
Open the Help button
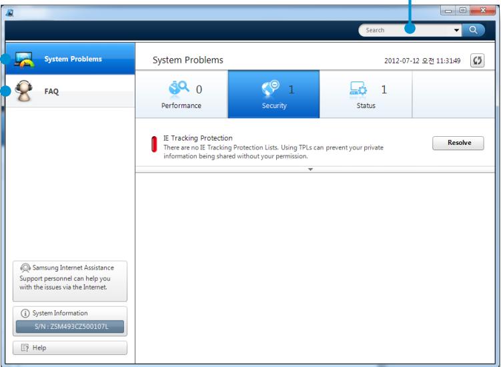(x=70, y=348)
